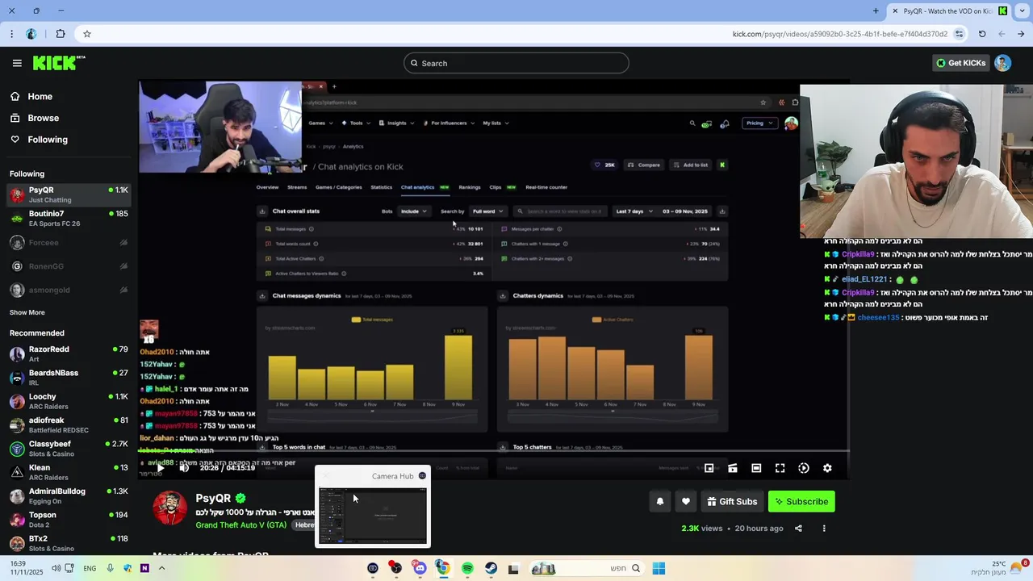This screenshot has height=581, width=1033.
Task: Subscribe to PsyQR
Action: point(801,501)
